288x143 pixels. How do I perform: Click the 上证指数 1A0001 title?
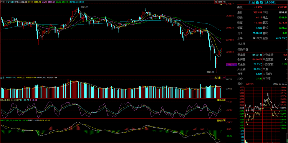tap(262, 2)
